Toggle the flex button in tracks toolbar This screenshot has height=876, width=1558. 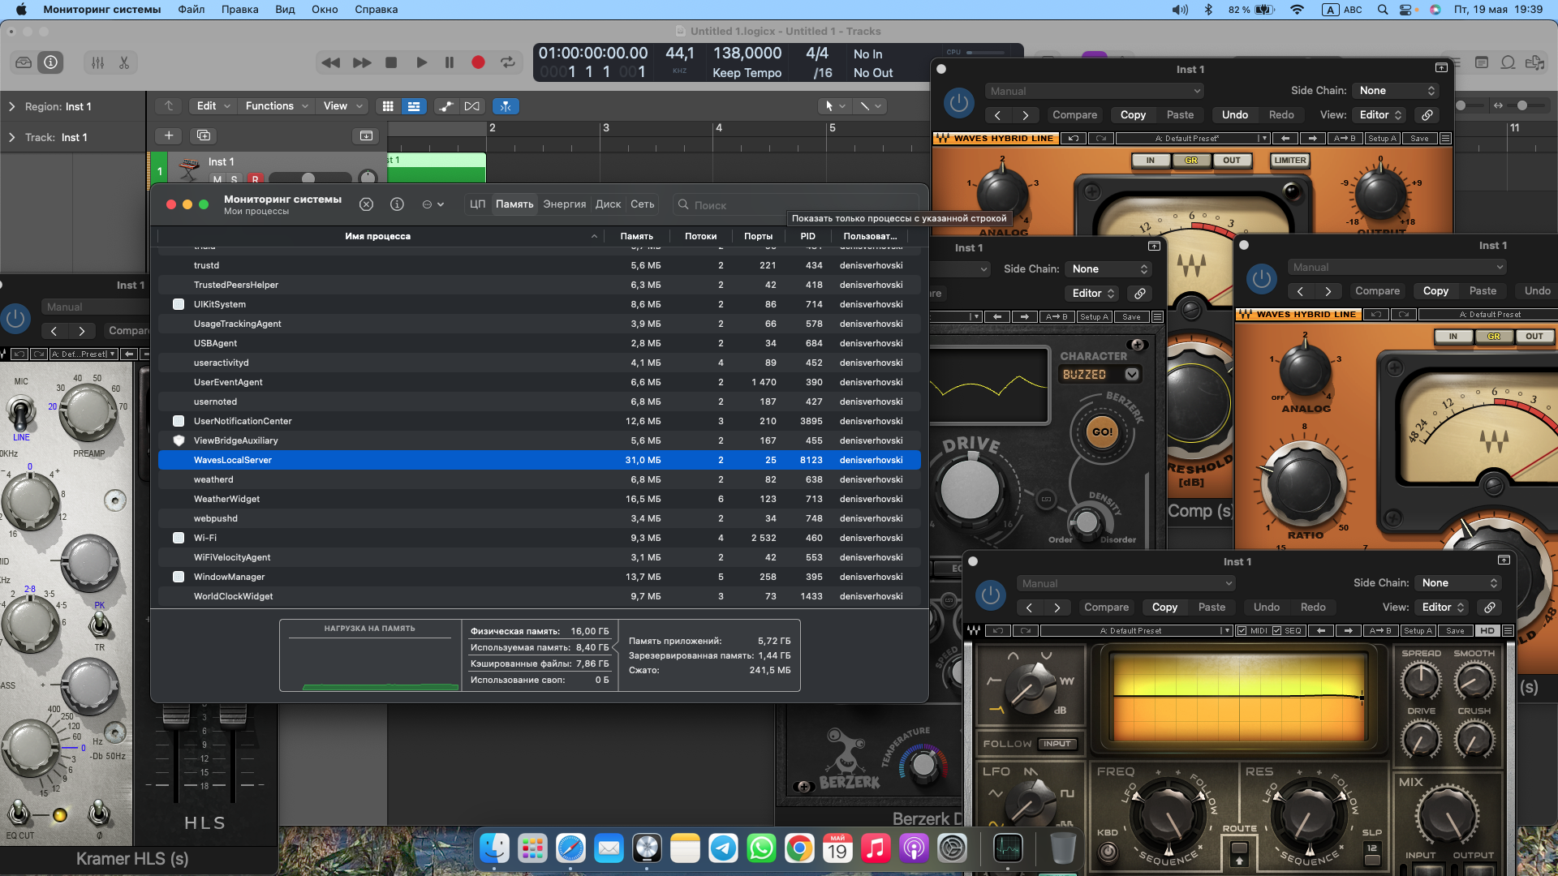click(x=472, y=106)
